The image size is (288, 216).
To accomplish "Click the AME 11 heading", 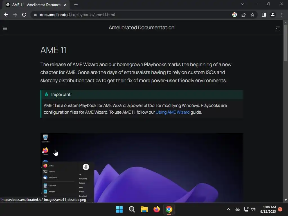I will click(x=53, y=50).
